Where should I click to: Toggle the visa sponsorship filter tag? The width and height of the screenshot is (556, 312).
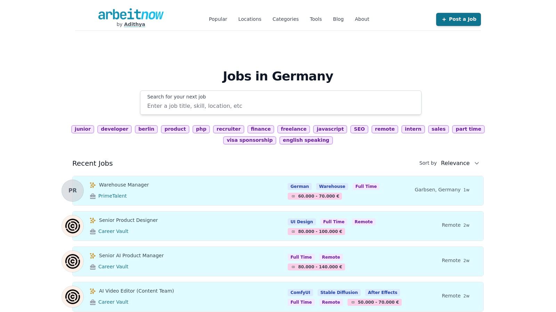[250, 140]
